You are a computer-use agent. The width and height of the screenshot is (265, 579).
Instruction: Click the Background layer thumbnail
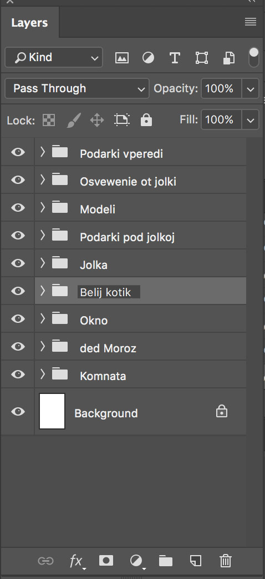tap(52, 411)
